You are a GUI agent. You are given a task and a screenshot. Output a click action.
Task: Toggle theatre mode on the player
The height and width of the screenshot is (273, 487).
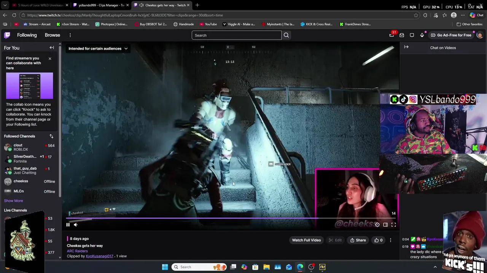[x=385, y=225]
